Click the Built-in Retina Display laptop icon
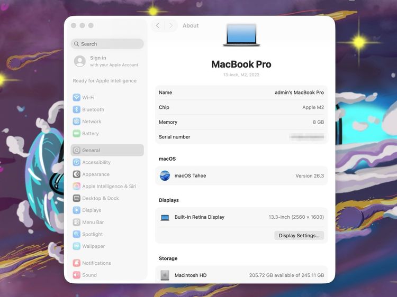The width and height of the screenshot is (397, 297). [x=165, y=217]
